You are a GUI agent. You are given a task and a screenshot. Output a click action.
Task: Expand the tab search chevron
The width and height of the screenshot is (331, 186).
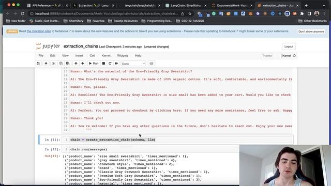[x=324, y=6]
